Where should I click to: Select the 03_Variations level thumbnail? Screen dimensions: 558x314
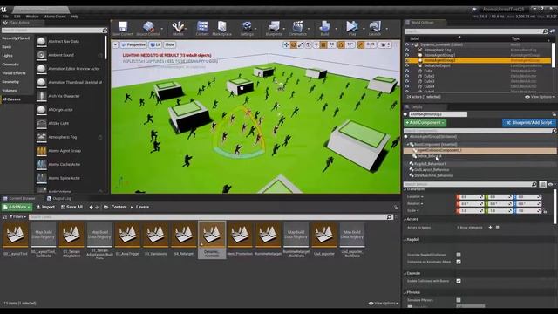tap(155, 239)
